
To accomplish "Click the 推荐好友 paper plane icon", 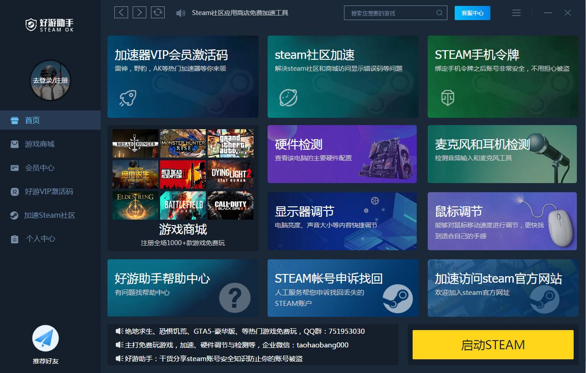I will coord(45,337).
